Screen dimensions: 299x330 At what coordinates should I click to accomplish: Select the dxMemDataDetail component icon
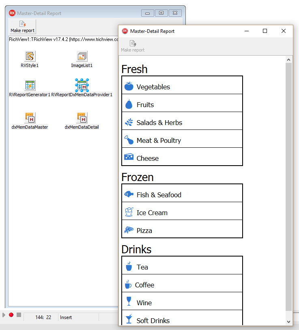(x=82, y=118)
